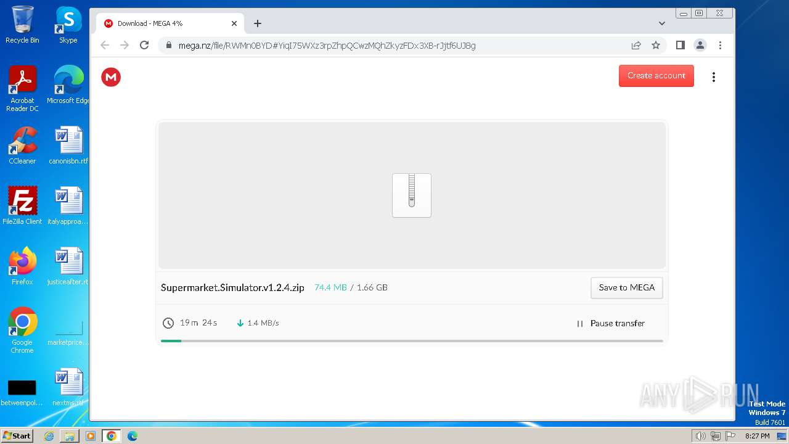Click the clock icon beside remaining time
789x444 pixels.
click(168, 323)
